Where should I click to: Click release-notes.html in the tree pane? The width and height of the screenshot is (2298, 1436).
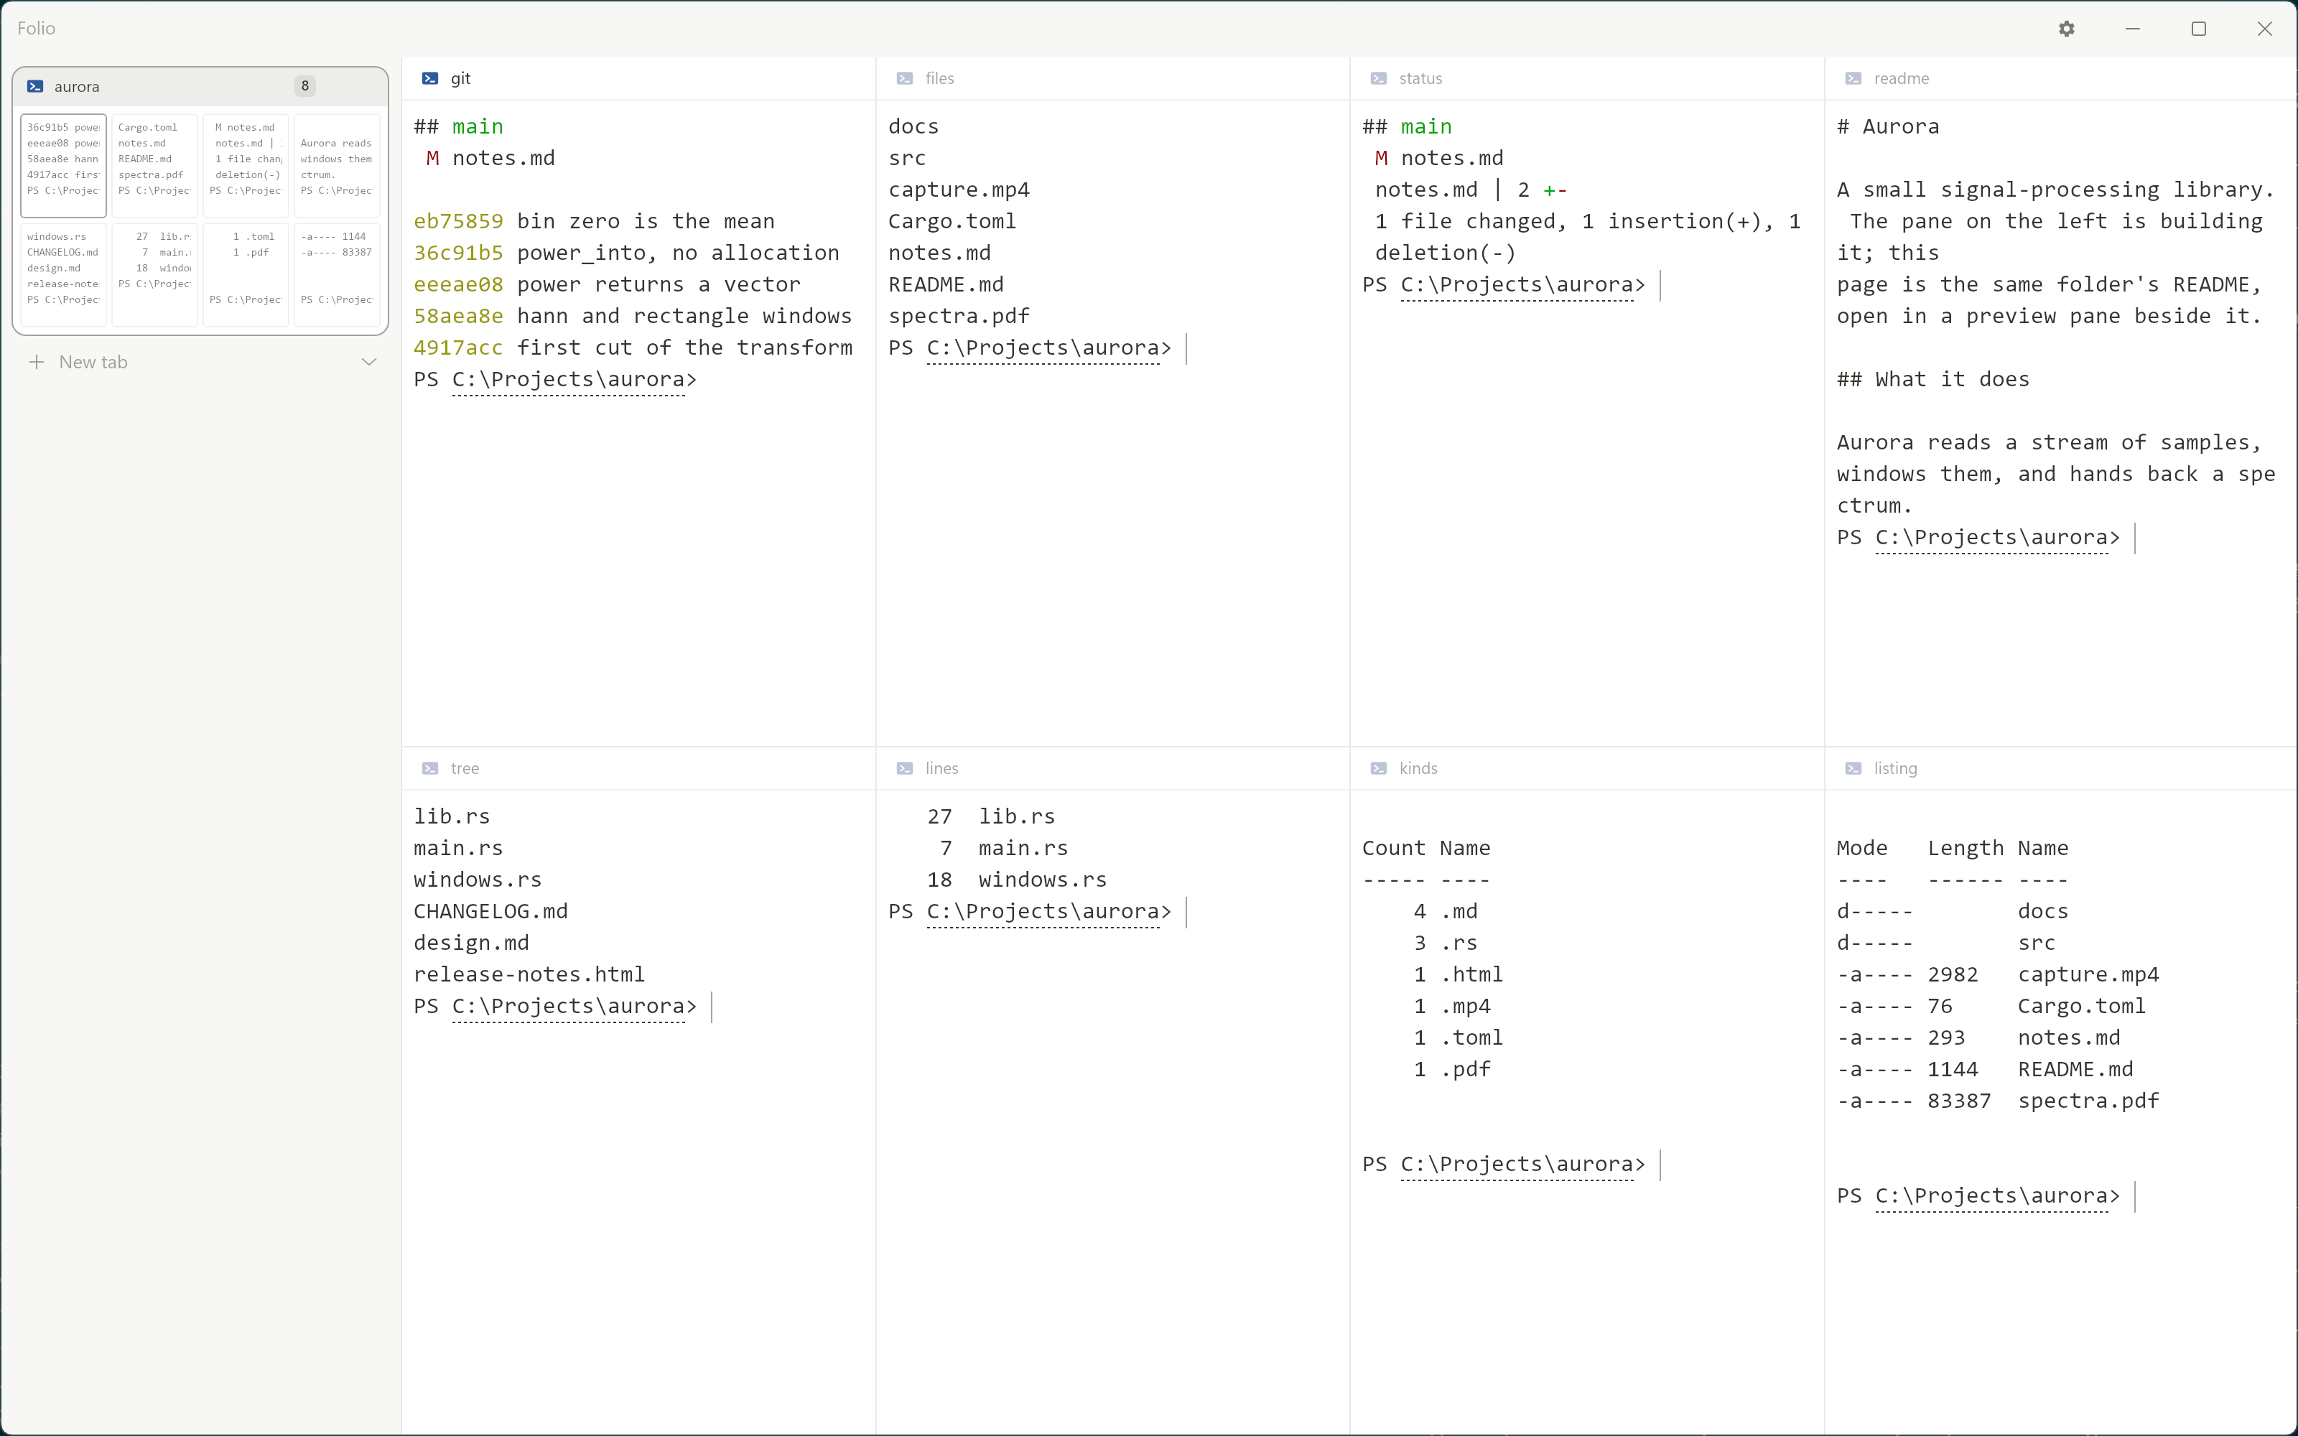pyautogui.click(x=529, y=974)
